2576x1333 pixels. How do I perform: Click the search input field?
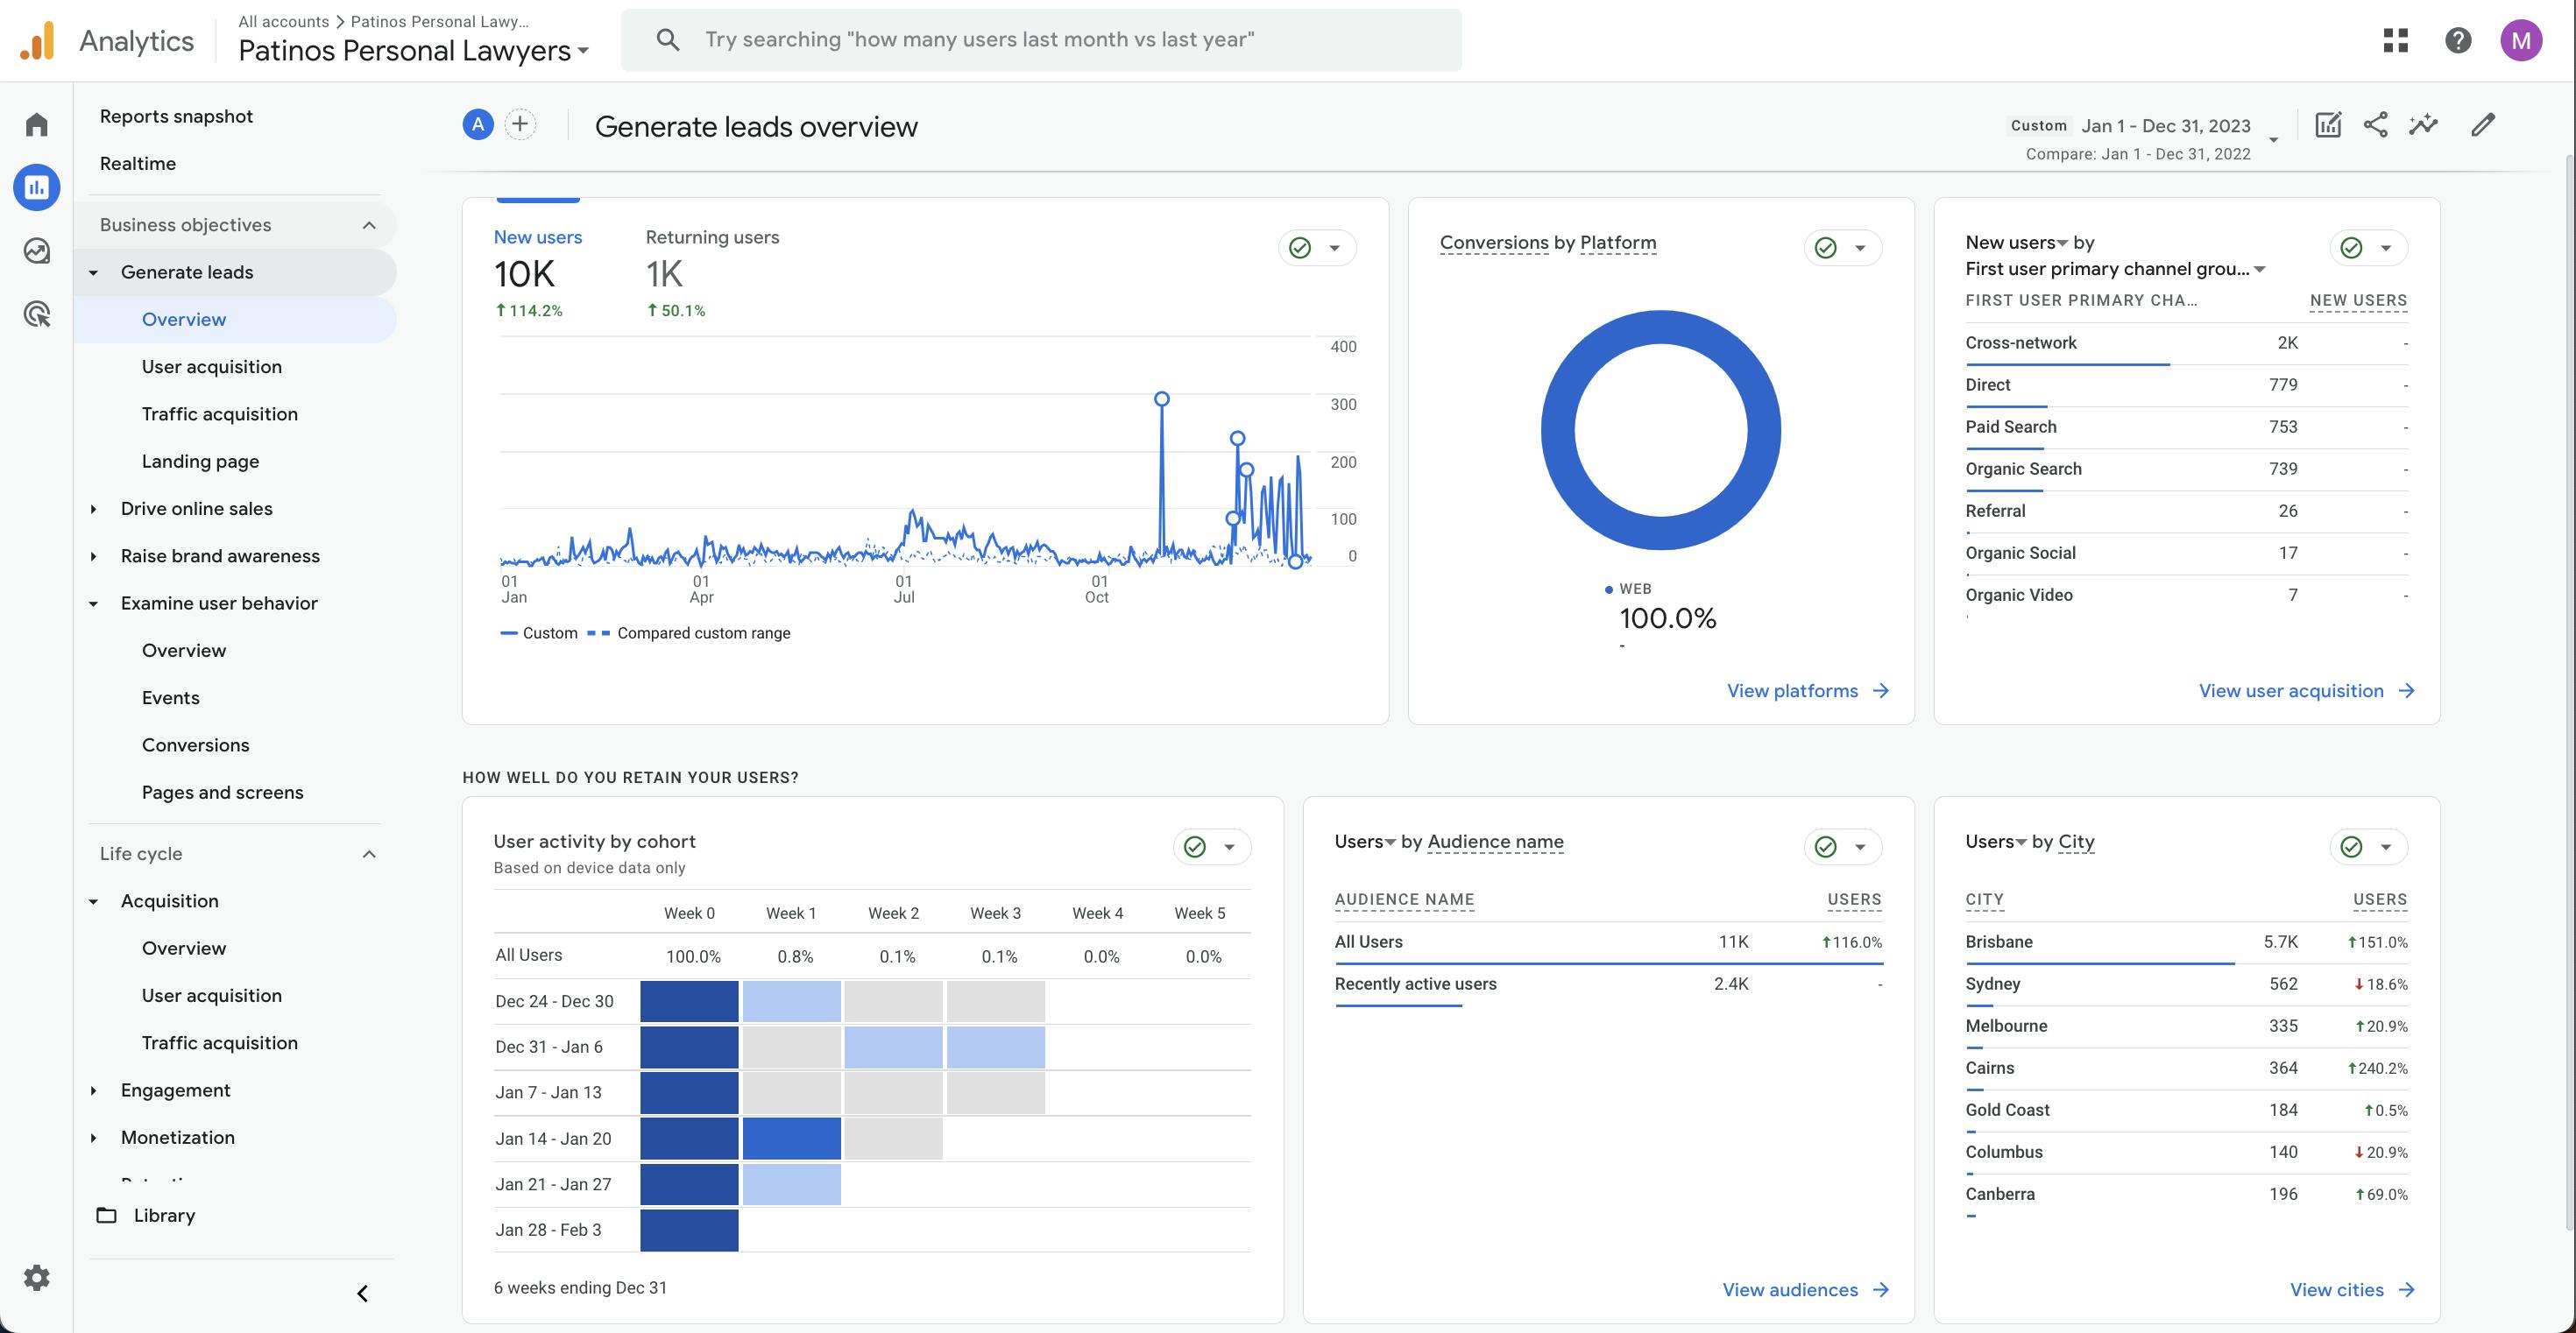[x=1041, y=40]
